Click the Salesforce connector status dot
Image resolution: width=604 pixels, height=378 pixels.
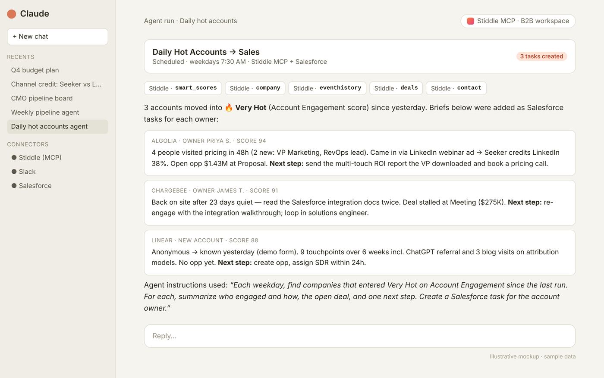tap(14, 186)
